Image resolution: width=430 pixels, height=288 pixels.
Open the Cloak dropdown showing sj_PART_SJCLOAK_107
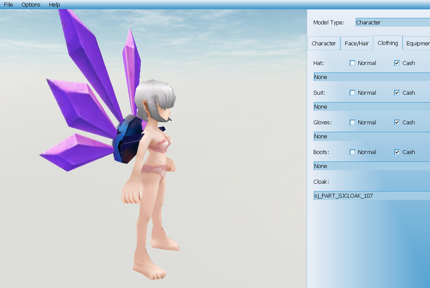click(371, 196)
